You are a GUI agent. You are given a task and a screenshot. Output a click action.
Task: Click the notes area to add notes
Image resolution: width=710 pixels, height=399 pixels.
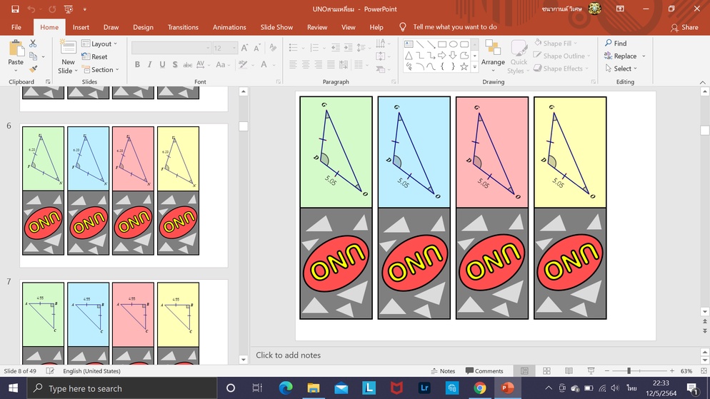(x=476, y=355)
